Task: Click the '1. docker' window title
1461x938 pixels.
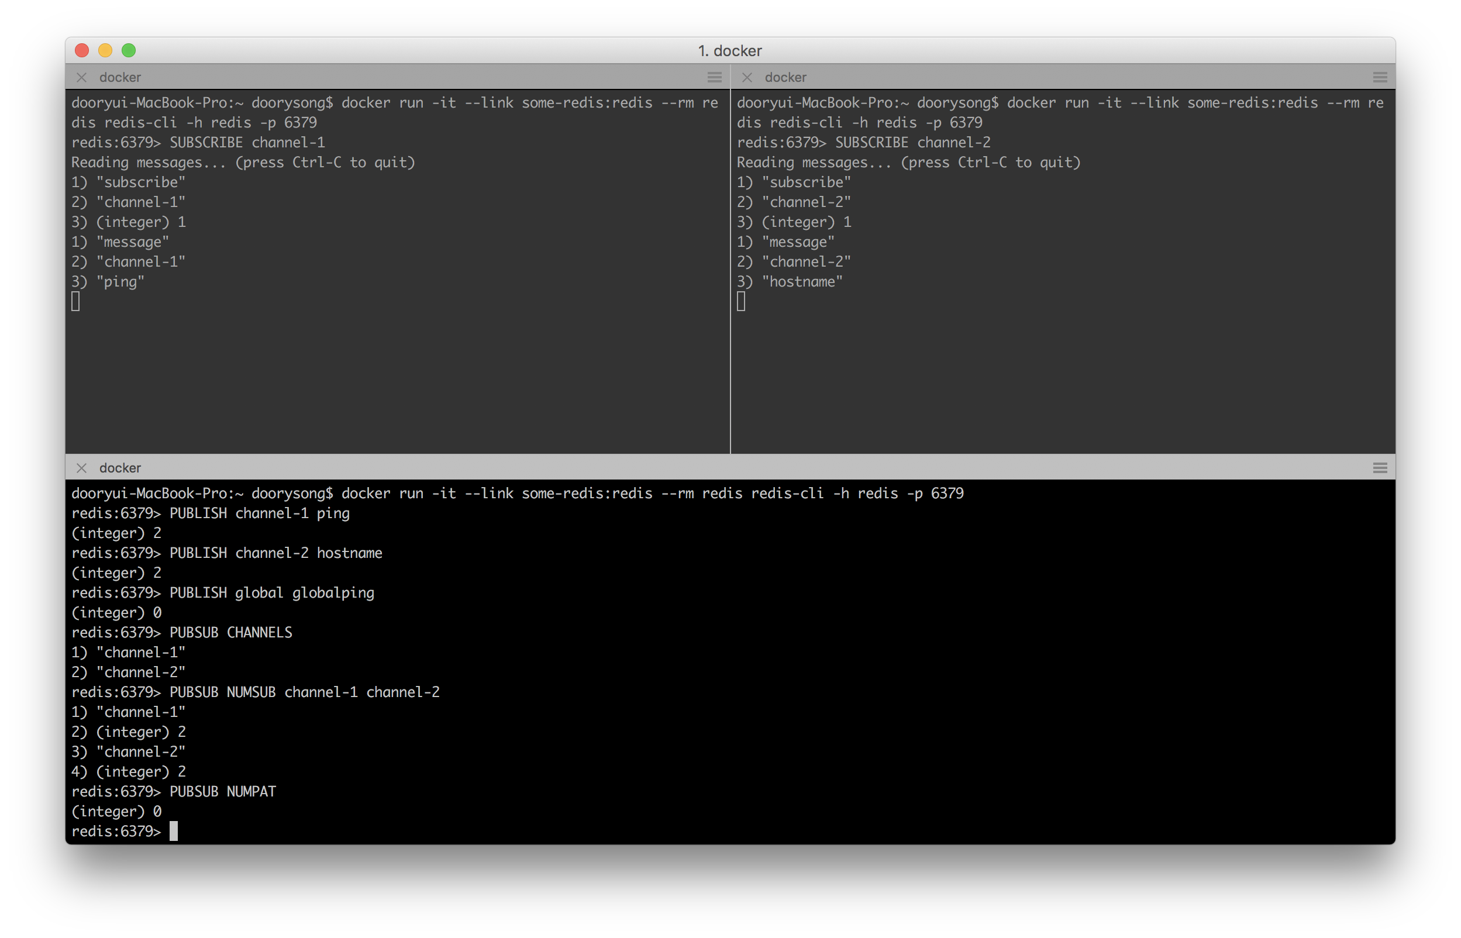Action: (729, 50)
